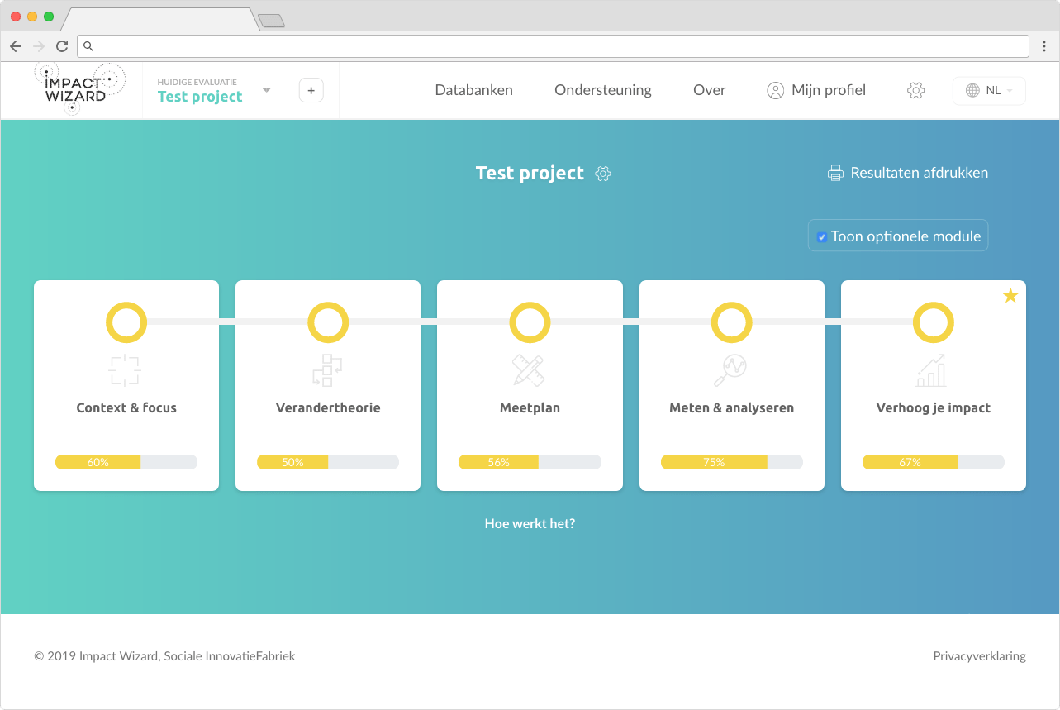
Task: Click the Meetplan pencil and ruler icon
Action: 529,370
